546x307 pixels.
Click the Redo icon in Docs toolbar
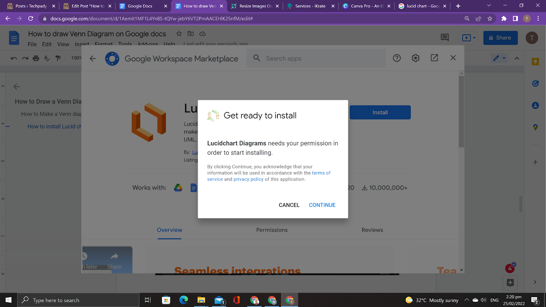click(x=25, y=58)
